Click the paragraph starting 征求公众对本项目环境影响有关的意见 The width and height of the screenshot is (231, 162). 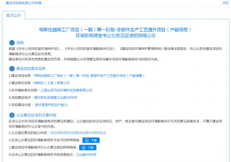(115, 124)
